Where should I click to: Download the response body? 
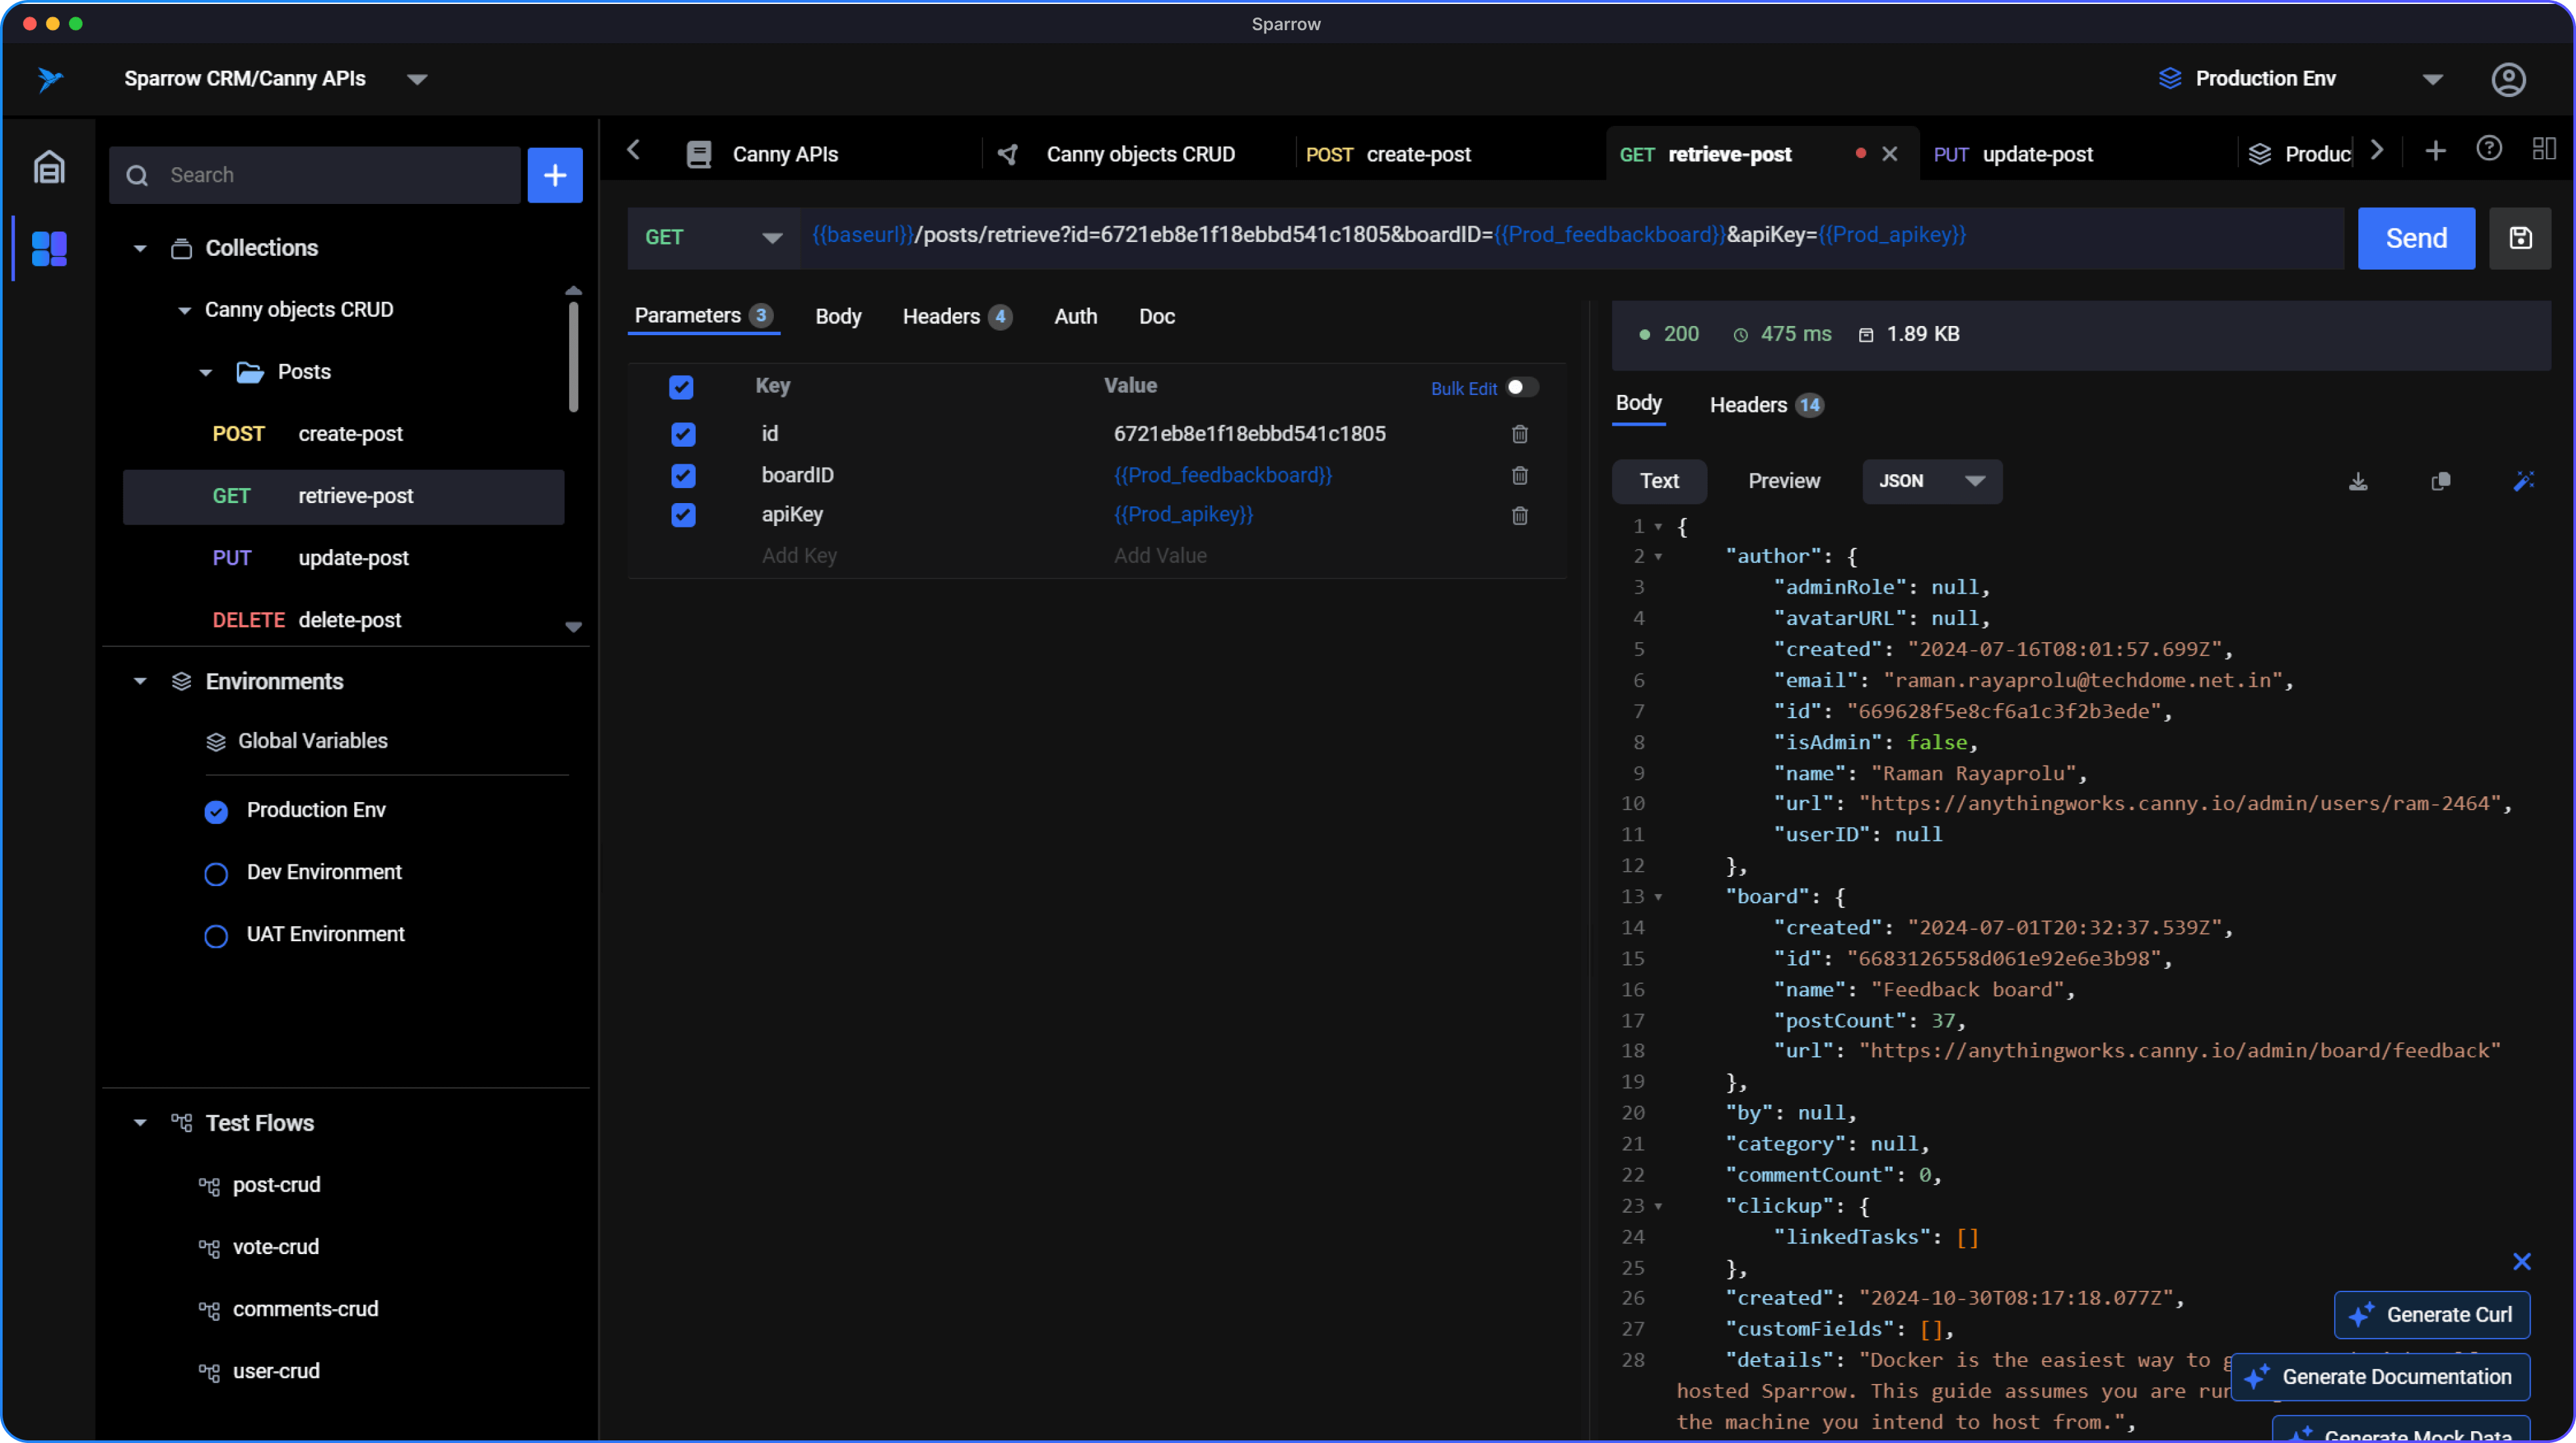point(2358,482)
